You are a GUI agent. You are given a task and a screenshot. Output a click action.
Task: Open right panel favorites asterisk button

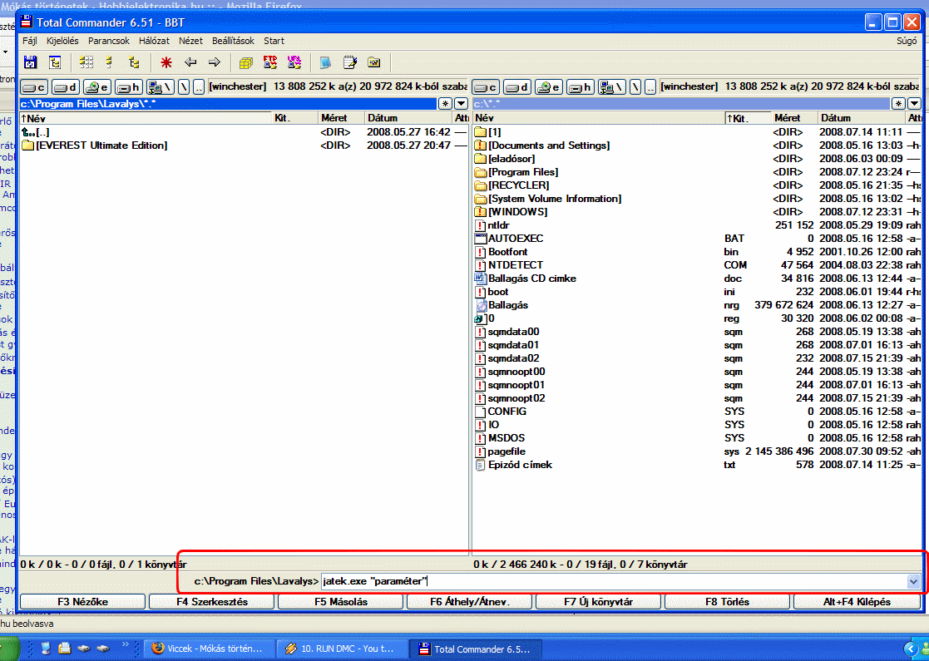coord(899,104)
